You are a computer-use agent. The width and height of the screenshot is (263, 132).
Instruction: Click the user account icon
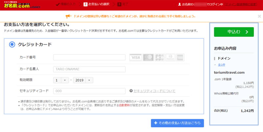[x=179, y=5]
